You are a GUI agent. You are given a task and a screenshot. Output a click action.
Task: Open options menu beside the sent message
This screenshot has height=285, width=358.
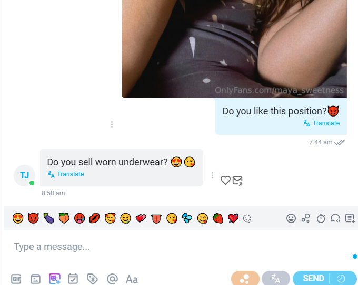tap(112, 124)
